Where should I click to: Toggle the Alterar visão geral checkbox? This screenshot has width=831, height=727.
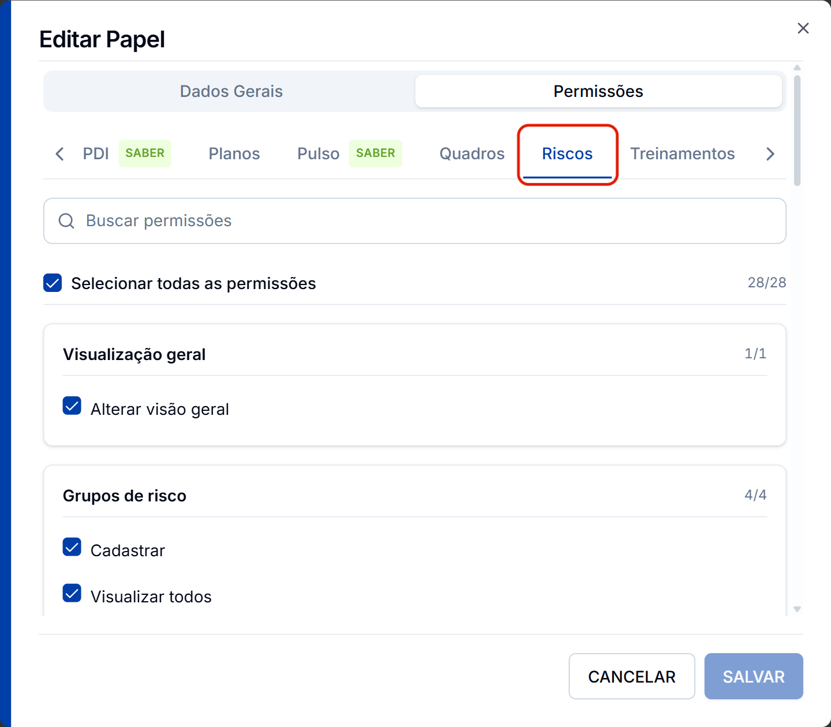(72, 406)
